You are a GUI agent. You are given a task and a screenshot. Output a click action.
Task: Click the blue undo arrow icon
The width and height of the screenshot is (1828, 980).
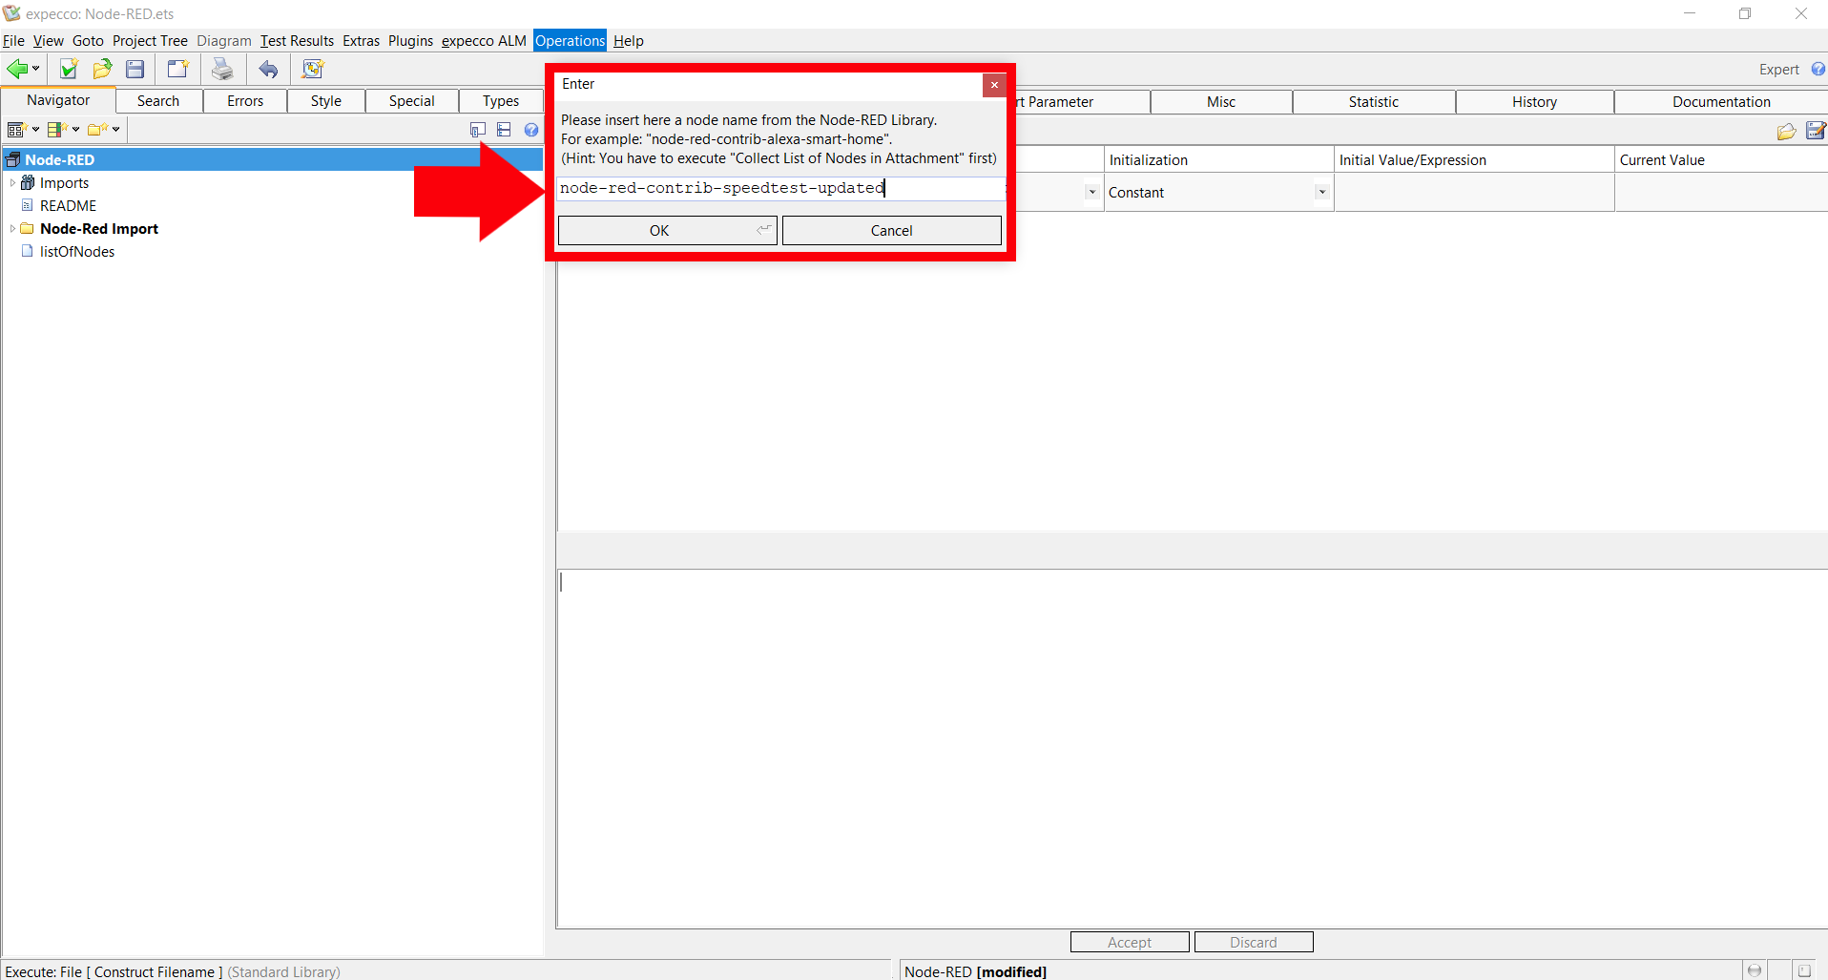click(x=269, y=69)
